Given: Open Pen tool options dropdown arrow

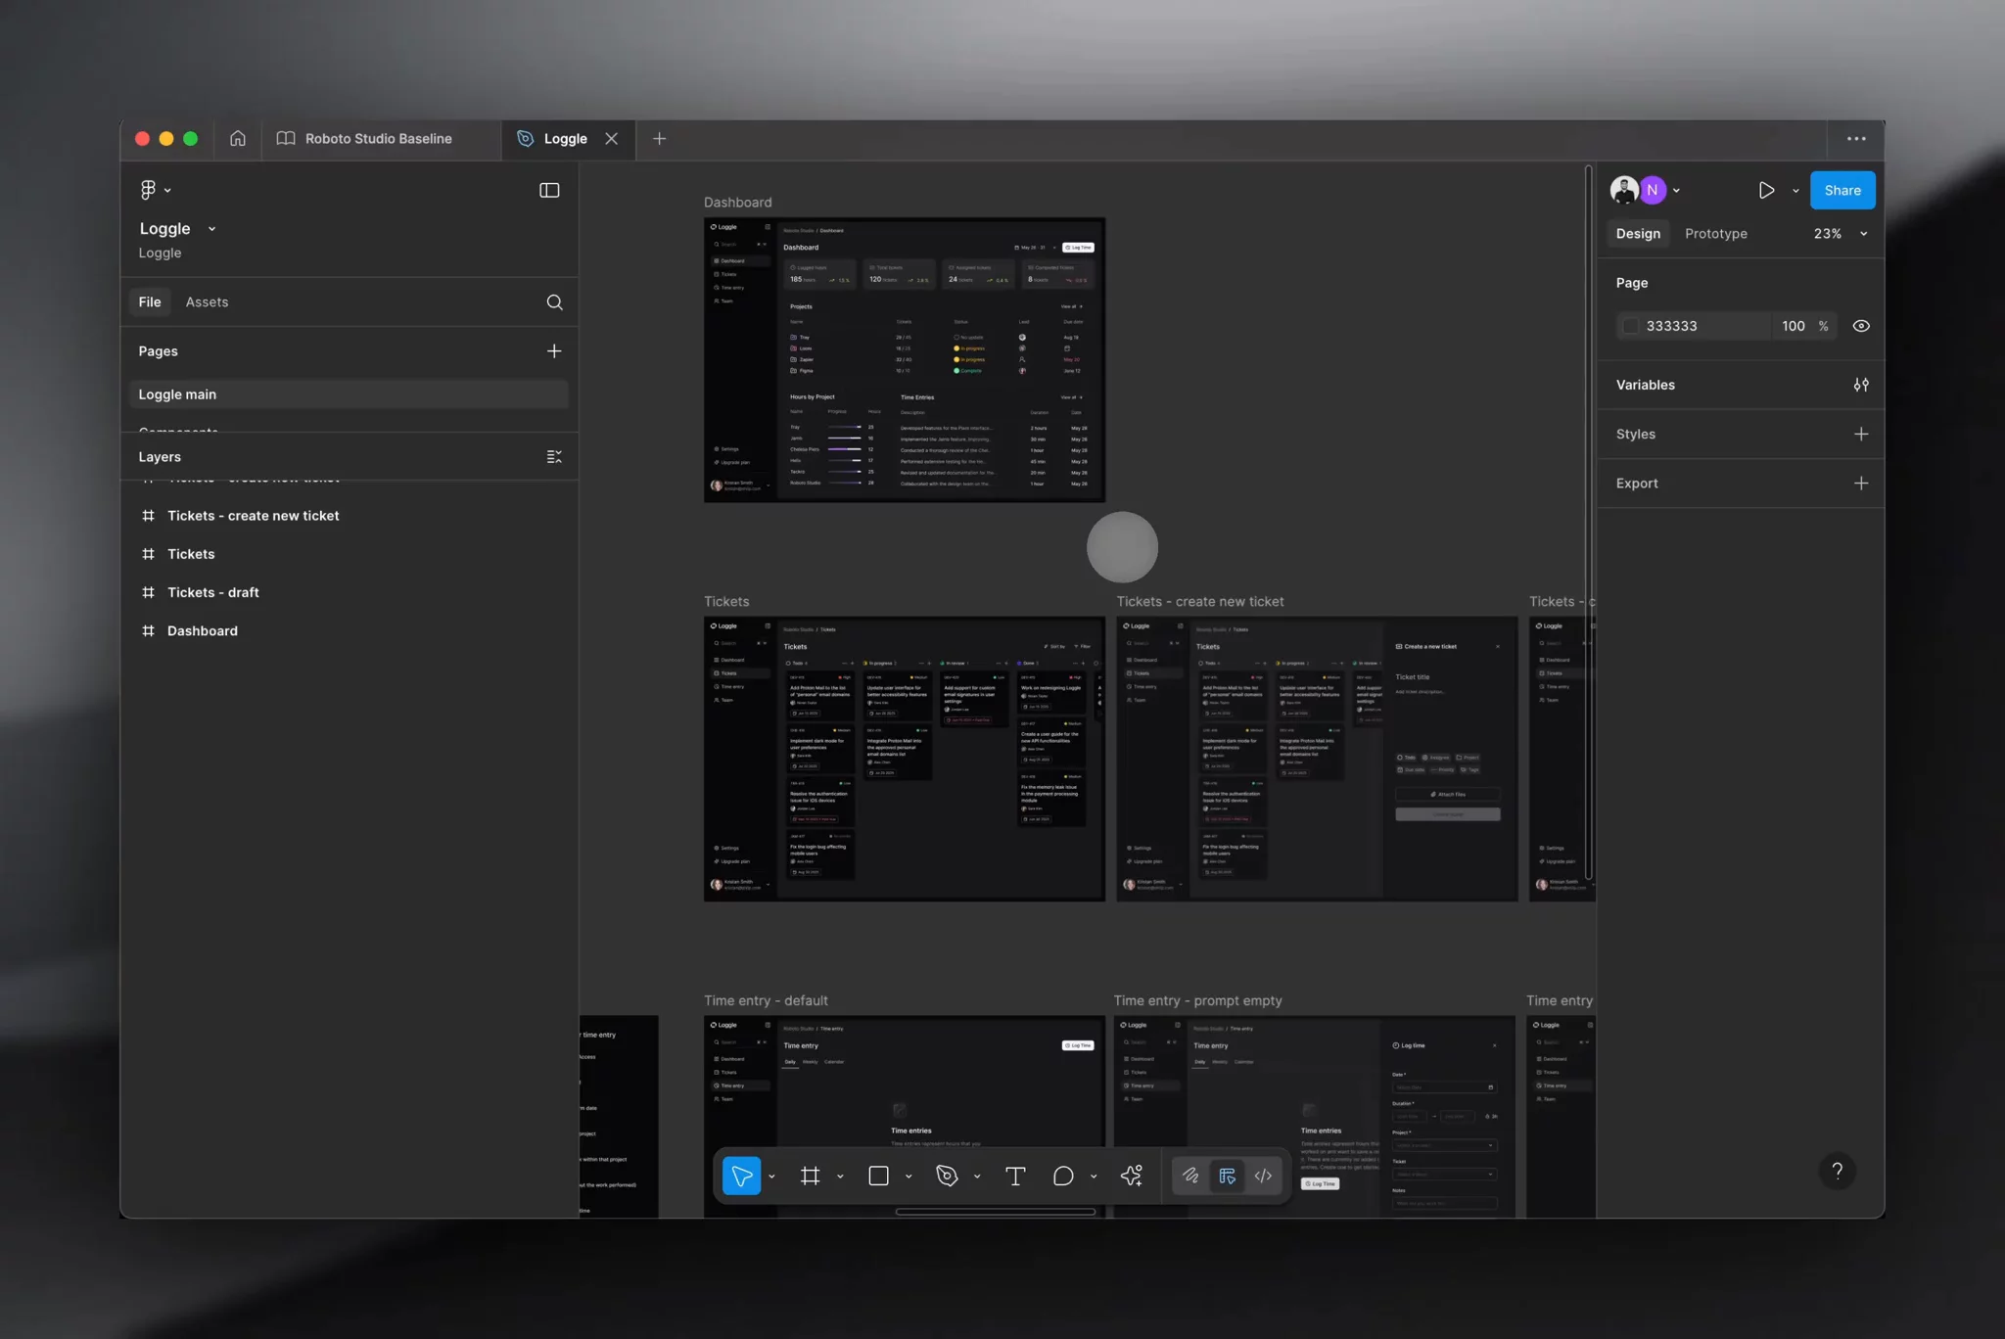Looking at the screenshot, I should [977, 1177].
